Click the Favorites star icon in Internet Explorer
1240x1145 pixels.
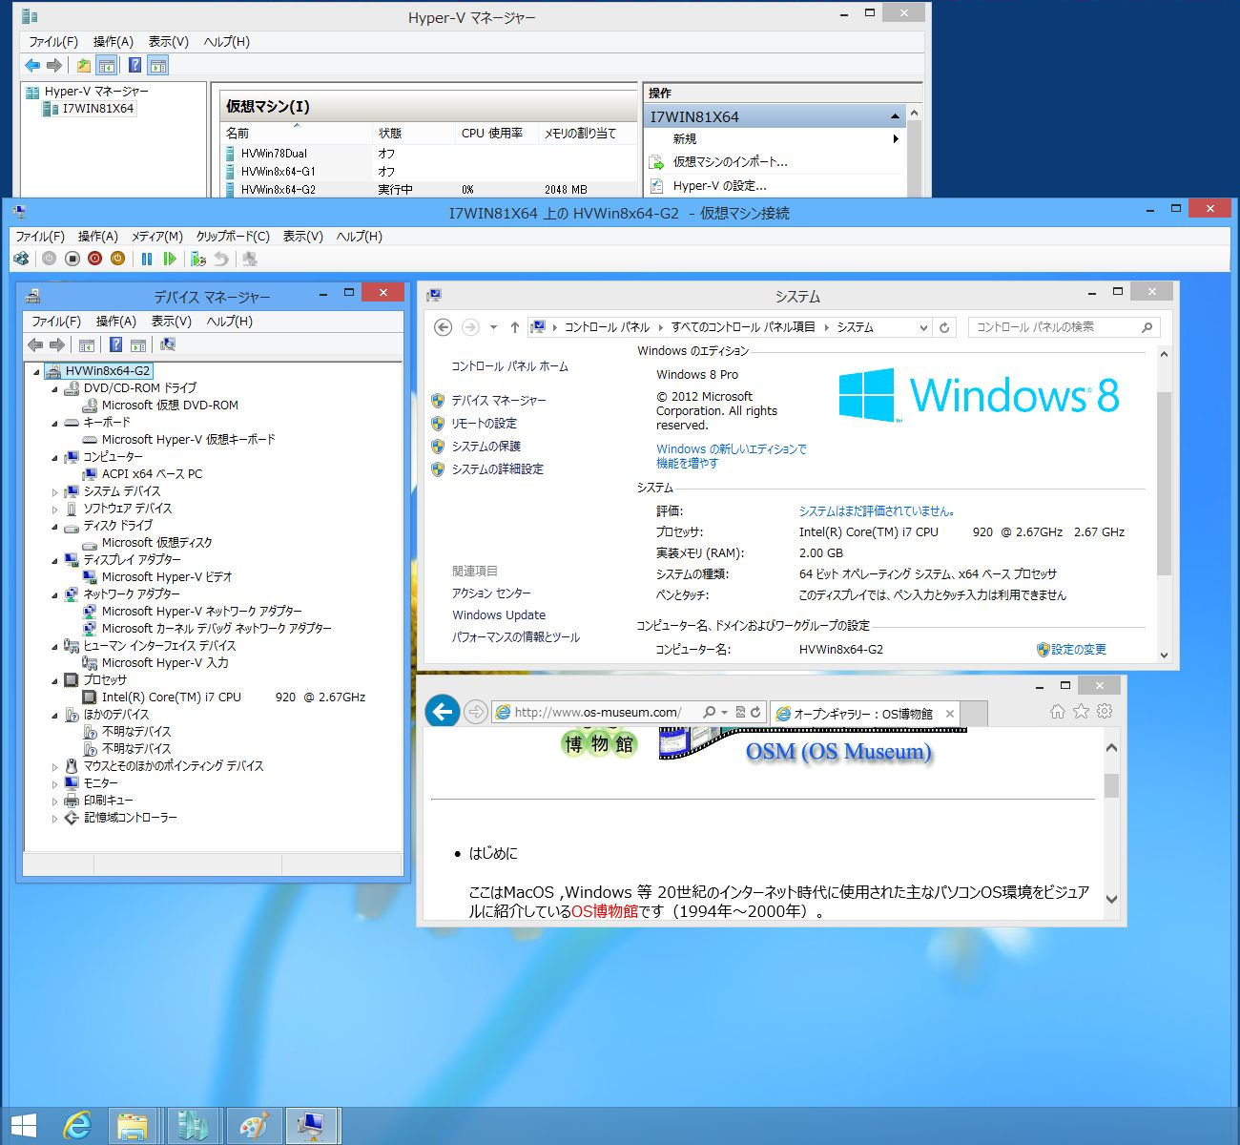[1081, 711]
